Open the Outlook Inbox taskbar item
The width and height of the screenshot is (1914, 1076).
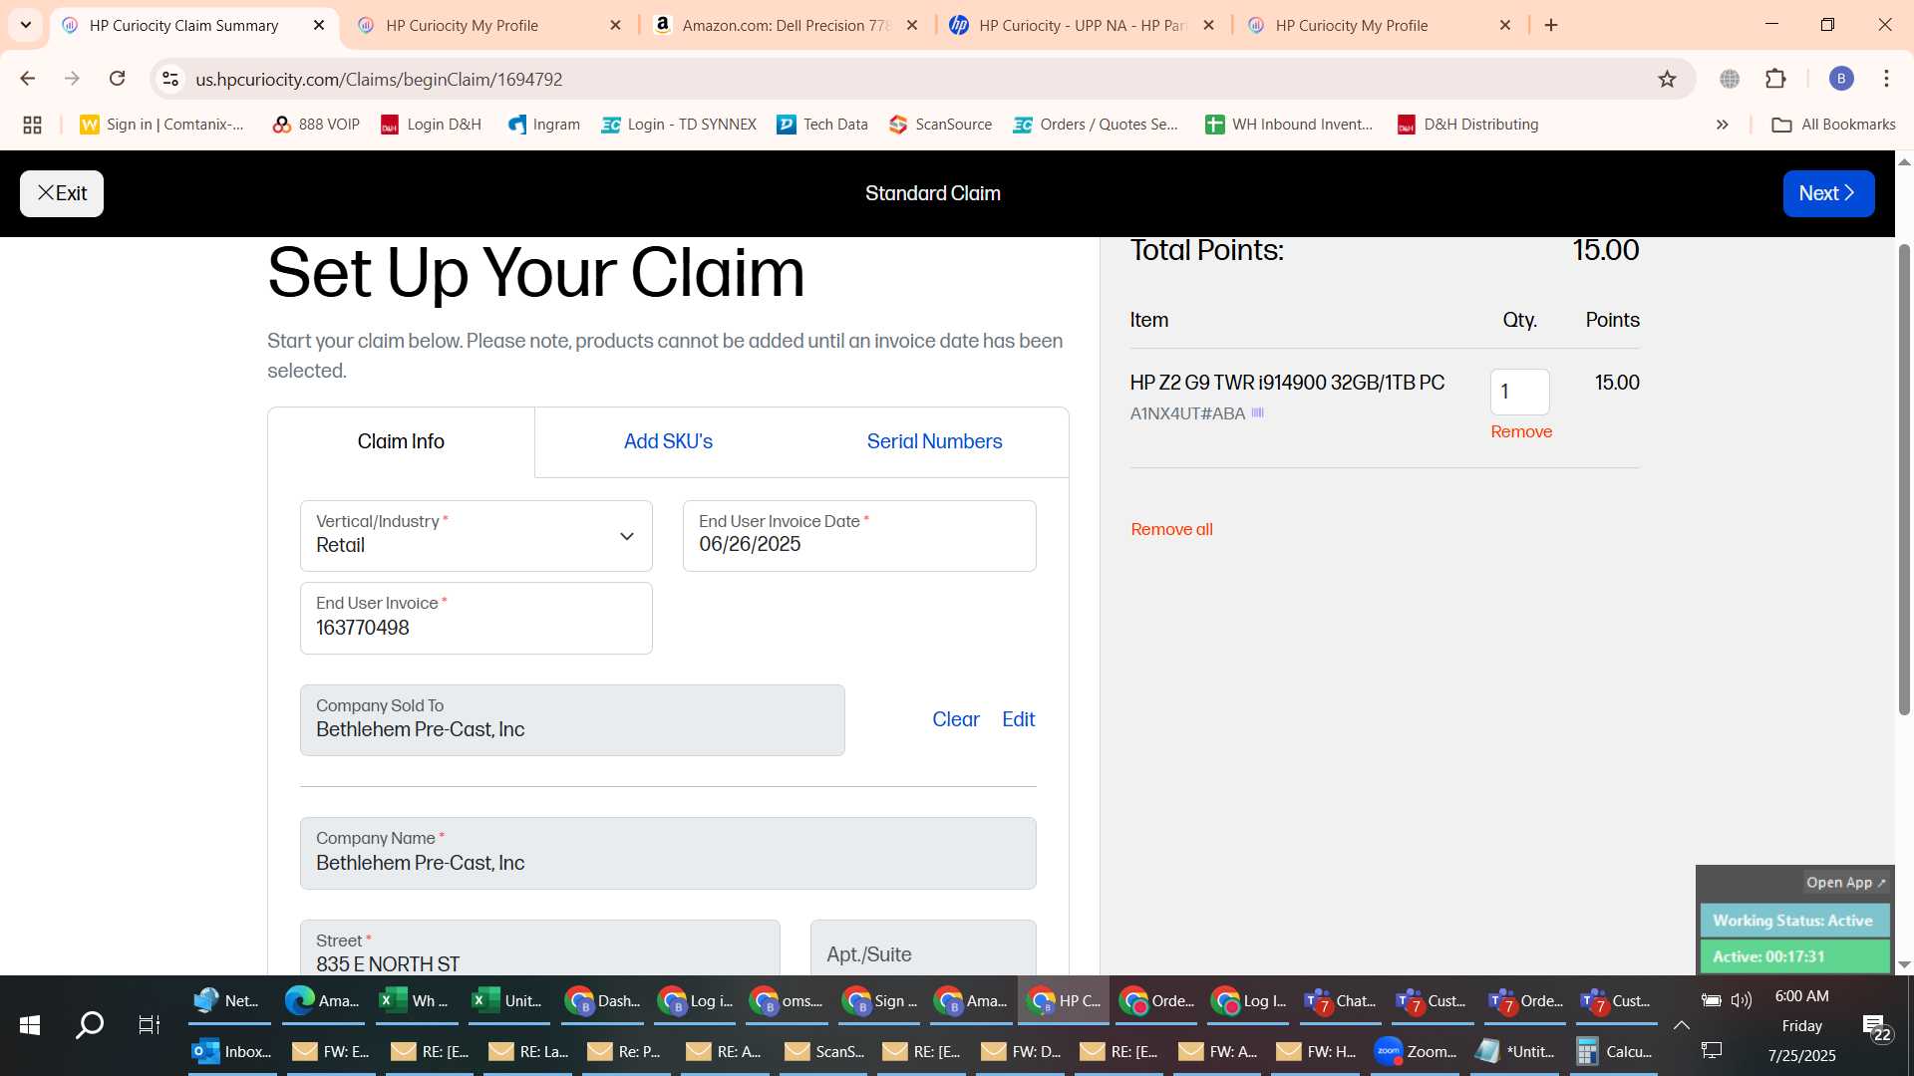click(x=231, y=1051)
